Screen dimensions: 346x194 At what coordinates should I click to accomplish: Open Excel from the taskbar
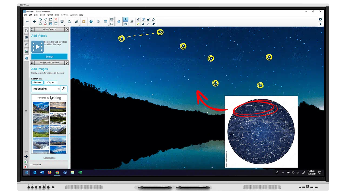[80, 172]
